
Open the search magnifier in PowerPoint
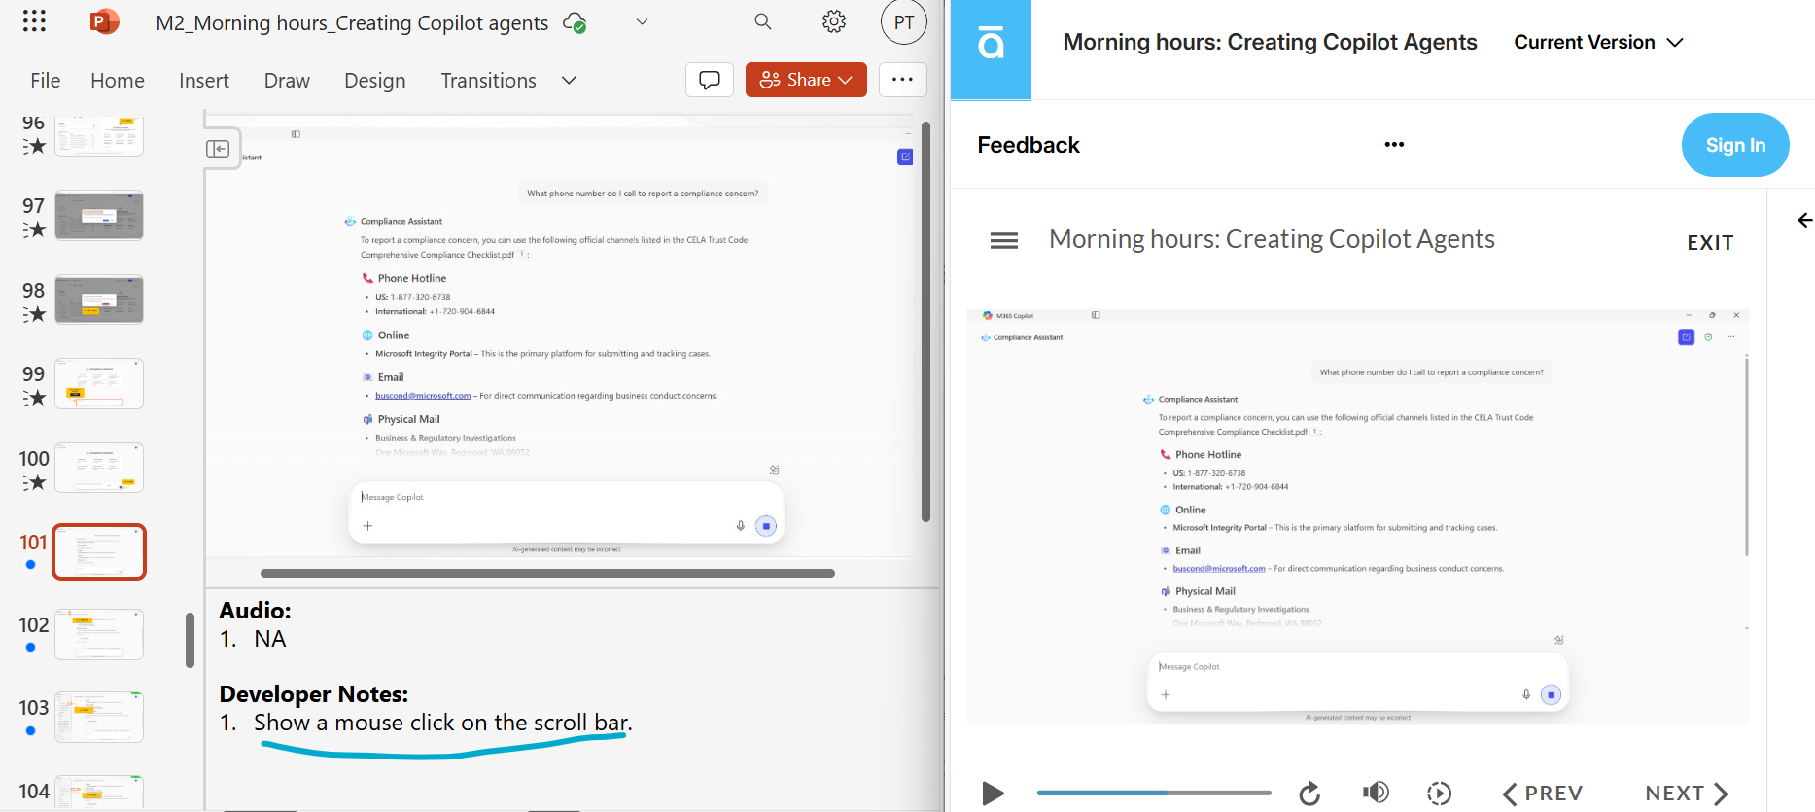[x=763, y=21]
